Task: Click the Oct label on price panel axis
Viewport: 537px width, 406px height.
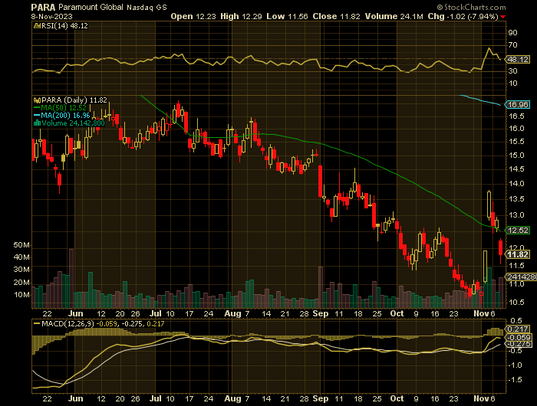Action: click(x=397, y=313)
